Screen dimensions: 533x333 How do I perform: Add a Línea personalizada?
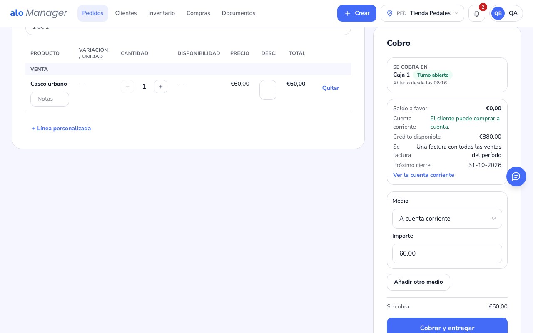62,129
